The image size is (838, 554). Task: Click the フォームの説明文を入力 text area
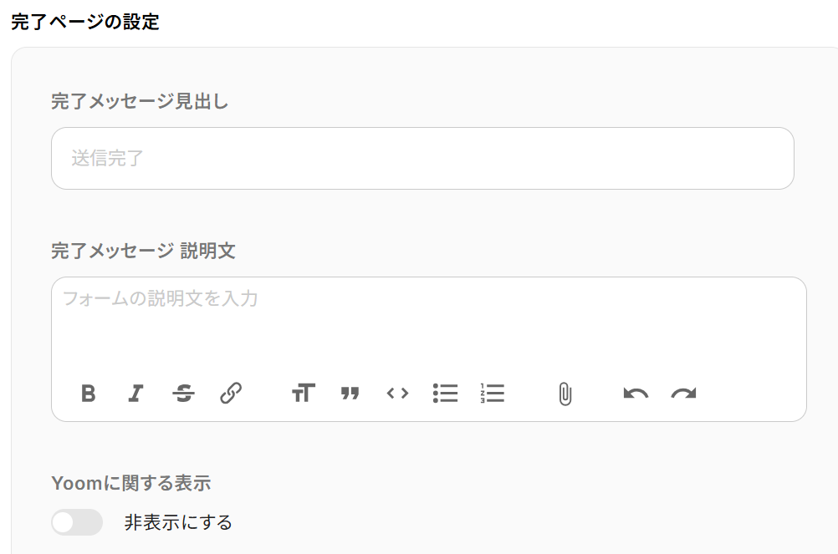click(428, 322)
